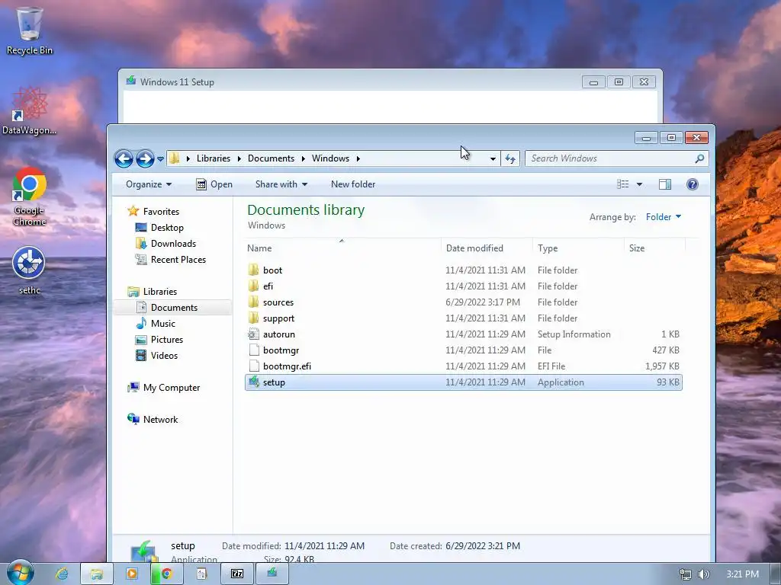Click the 3:21 PM taskbar clock
Screen dimensions: 781x585
point(742,574)
